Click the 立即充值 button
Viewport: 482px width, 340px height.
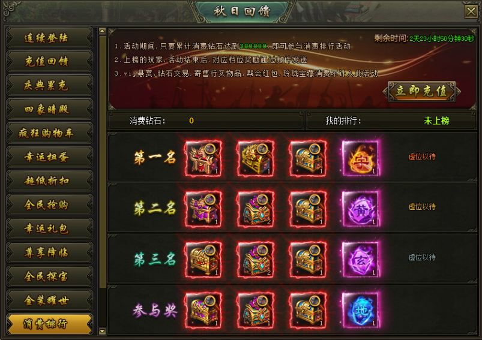click(x=421, y=91)
